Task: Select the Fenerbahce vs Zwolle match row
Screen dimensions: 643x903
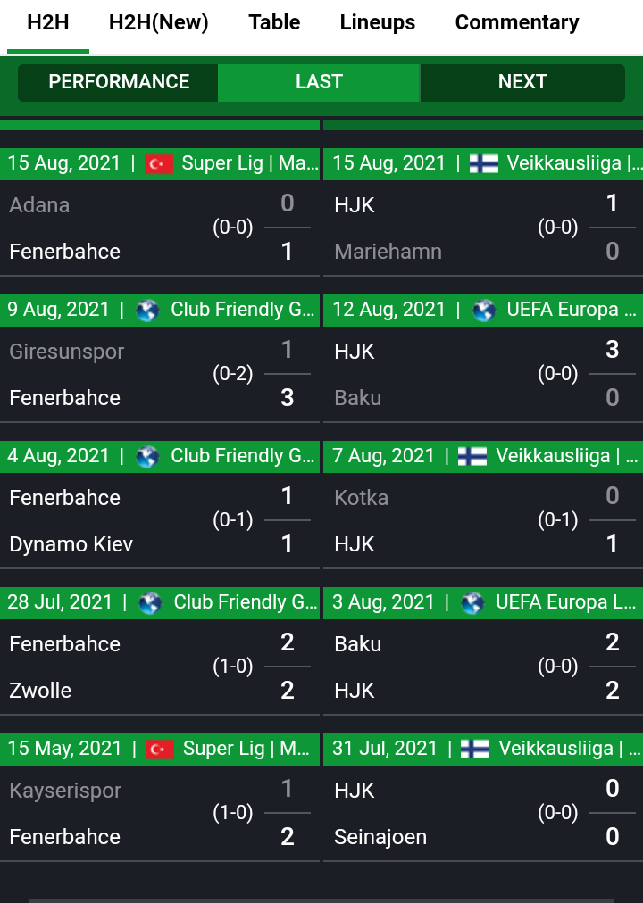Action: pyautogui.click(x=160, y=667)
